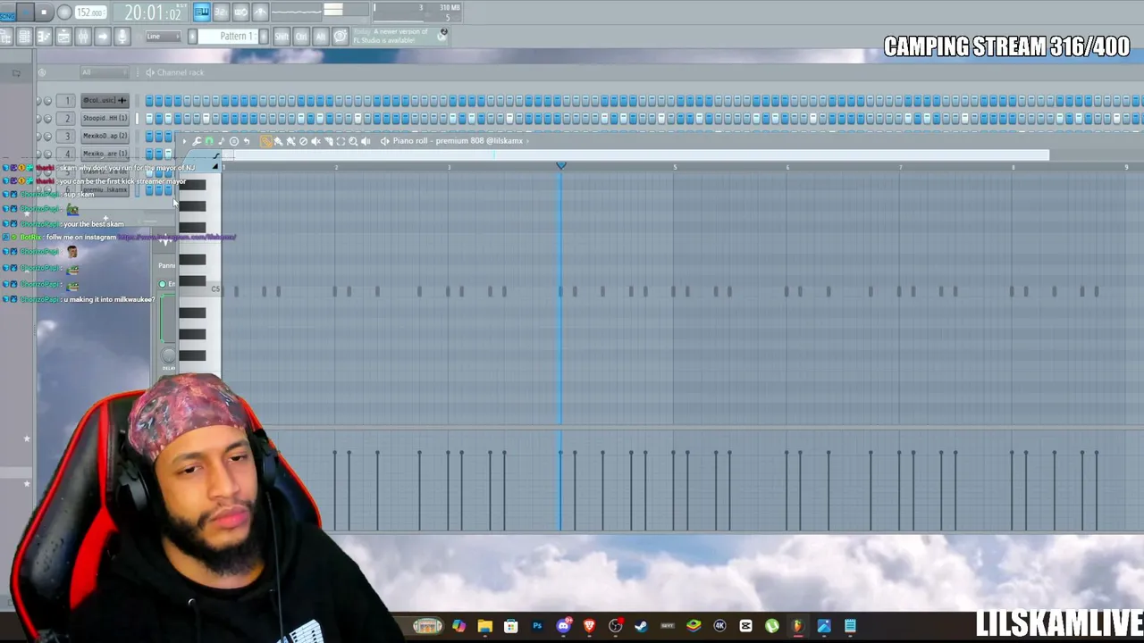Select the MexikoD..ap (2) channel
The width and height of the screenshot is (1144, 643).
(105, 136)
